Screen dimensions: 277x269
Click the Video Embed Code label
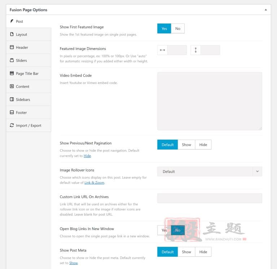[76, 75]
